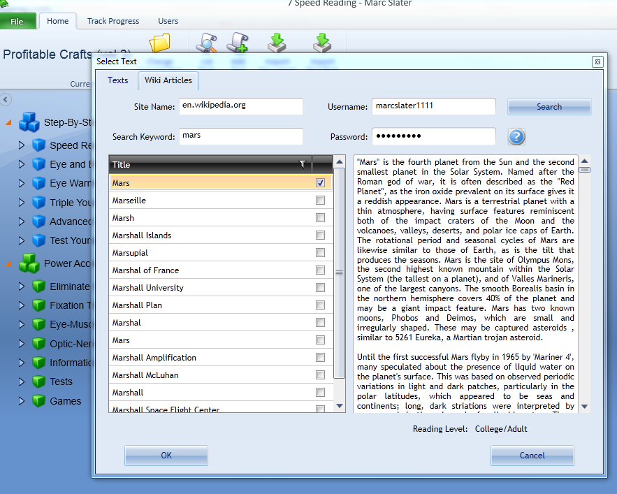Collapse the Power Accelerator section triangle
Image resolution: width=617 pixels, height=494 pixels.
click(x=8, y=264)
